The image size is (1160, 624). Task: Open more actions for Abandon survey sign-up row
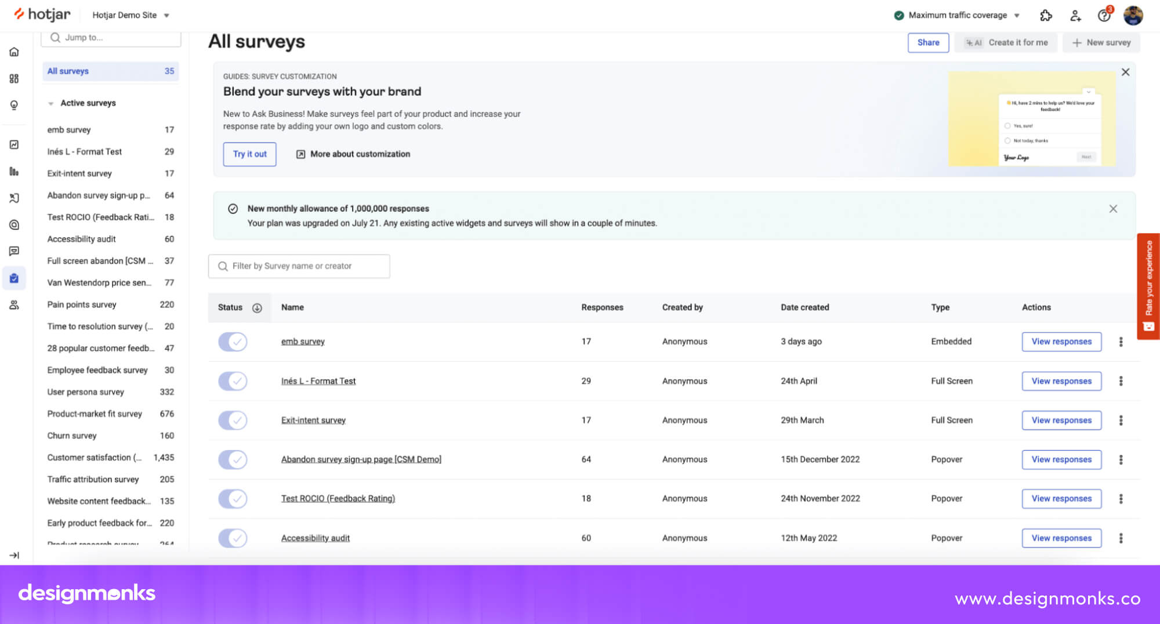point(1121,459)
